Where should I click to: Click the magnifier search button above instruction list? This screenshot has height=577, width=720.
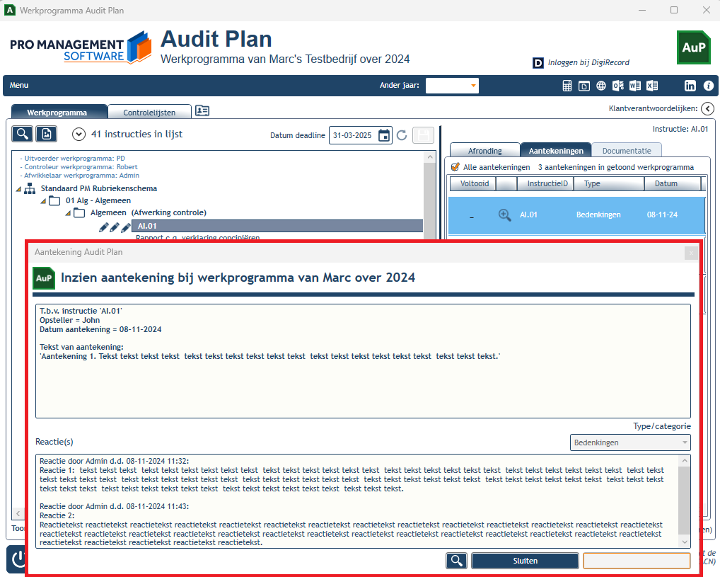[x=22, y=134]
